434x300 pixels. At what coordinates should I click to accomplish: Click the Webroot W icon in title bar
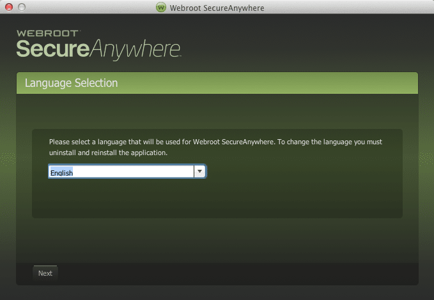click(161, 7)
